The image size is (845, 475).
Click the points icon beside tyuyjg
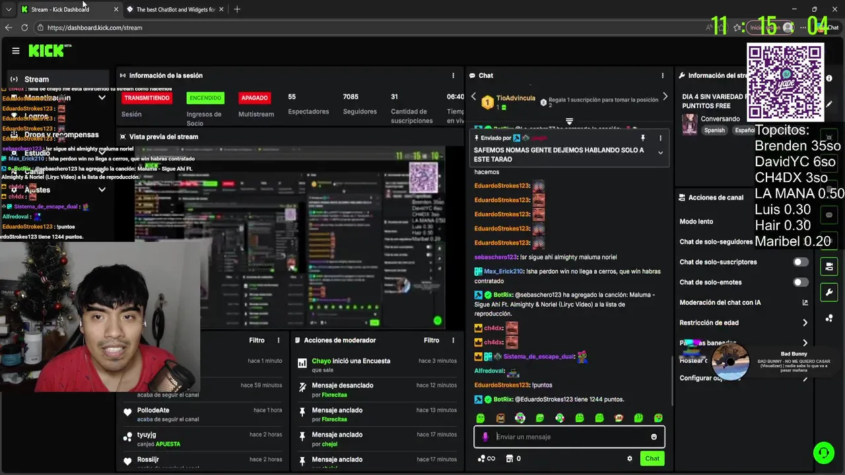click(x=127, y=437)
